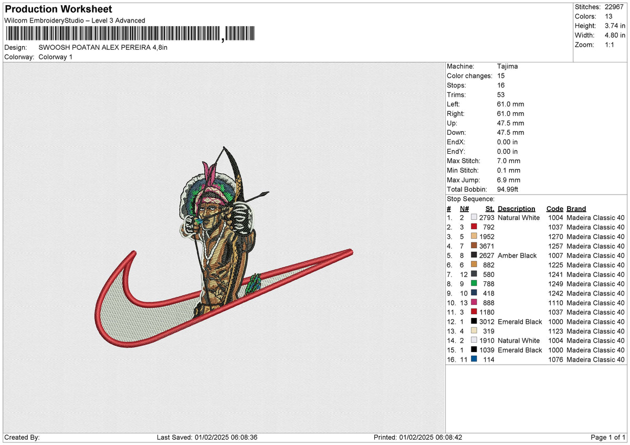The image size is (630, 445).
Task: Pick the navy swatch beside stitch count 418
Action: pos(474,293)
